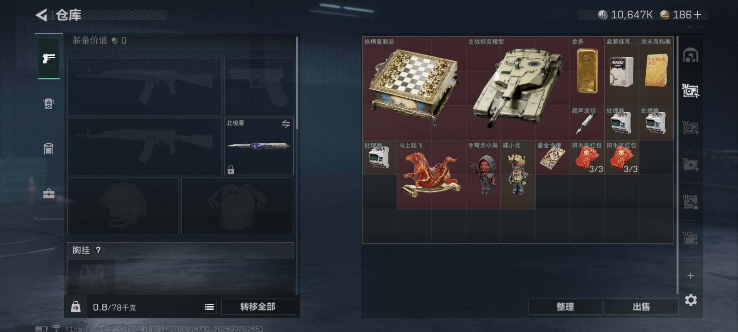Image resolution: width=738 pixels, height=332 pixels.
Task: Open the equipment list view icon
Action: [209, 307]
